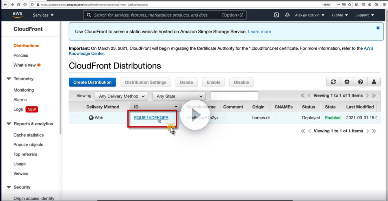The height and width of the screenshot is (201, 388).
Task: Open the table settings gear
Action: 347,82
